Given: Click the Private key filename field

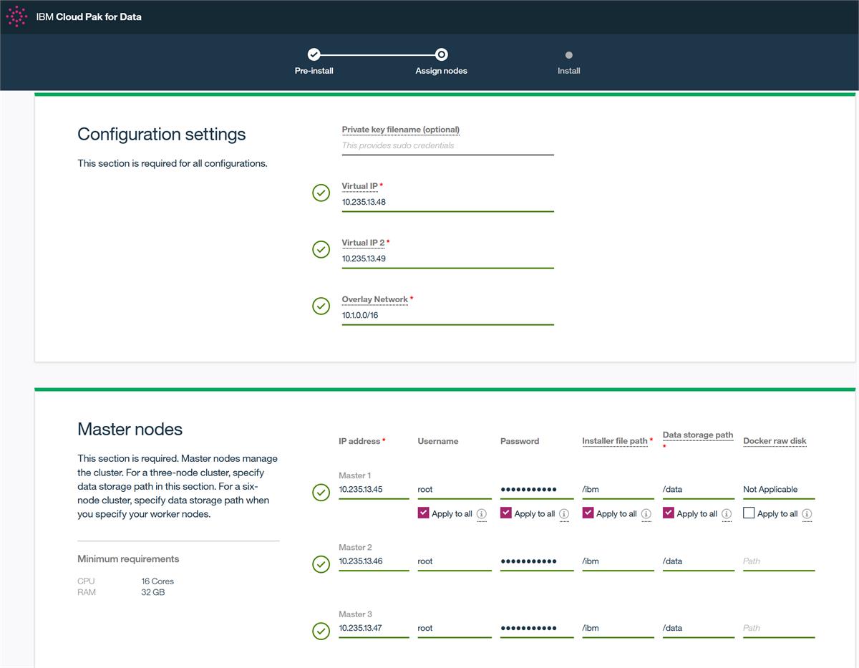Looking at the screenshot, I should (x=447, y=145).
